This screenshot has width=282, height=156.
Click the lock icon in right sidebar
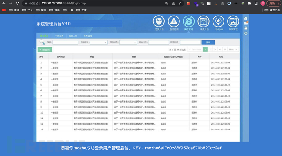point(246,28)
